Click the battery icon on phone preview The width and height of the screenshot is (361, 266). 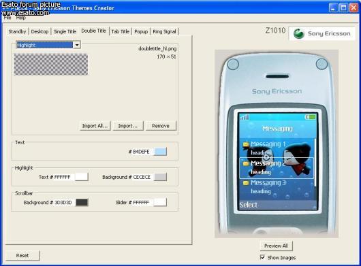[x=311, y=117]
